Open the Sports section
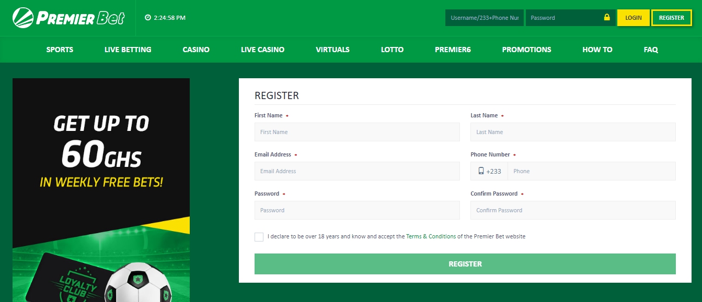This screenshot has width=702, height=302. tap(60, 50)
